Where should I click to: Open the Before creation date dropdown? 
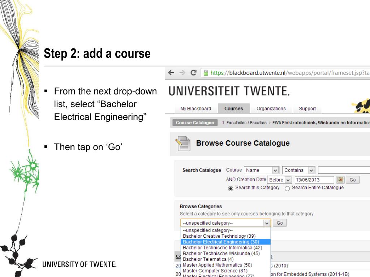click(x=279, y=180)
